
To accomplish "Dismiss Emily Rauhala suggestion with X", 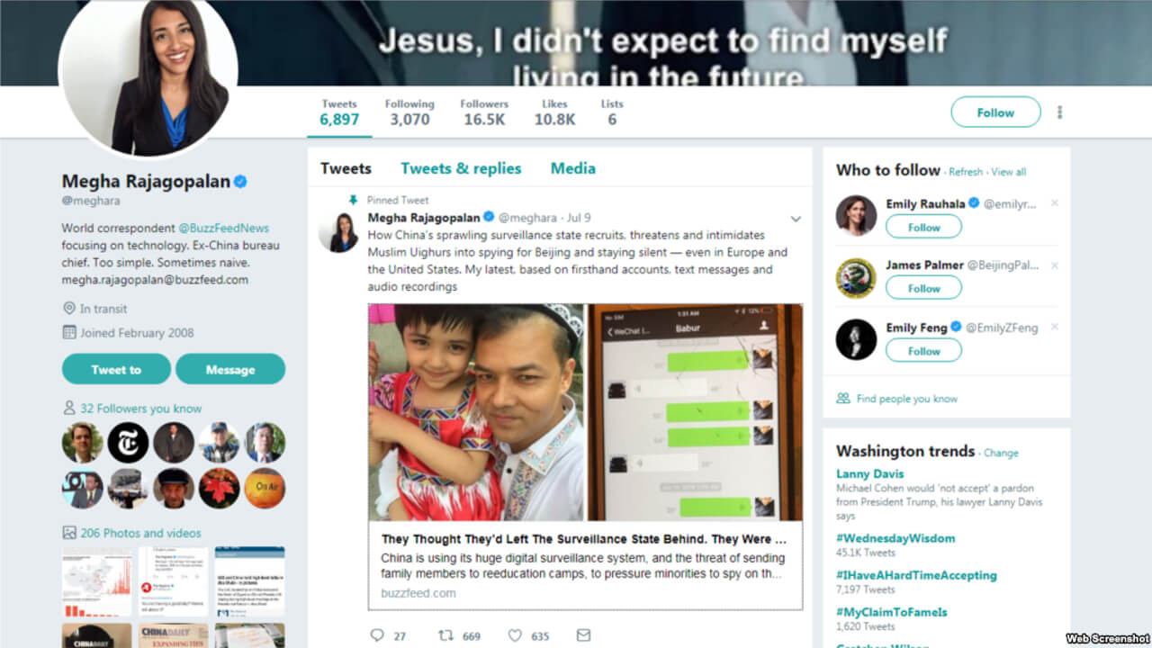I will 1055,203.
